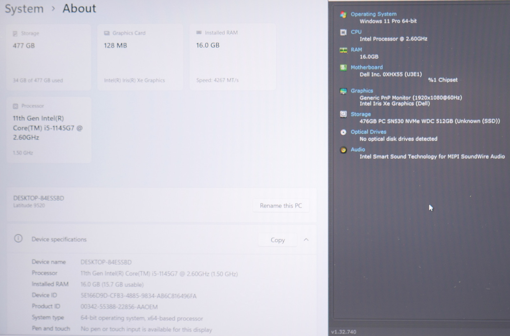Viewport: 510px width, 336px height.
Task: Select the Audio speaker icon
Action: (x=343, y=150)
